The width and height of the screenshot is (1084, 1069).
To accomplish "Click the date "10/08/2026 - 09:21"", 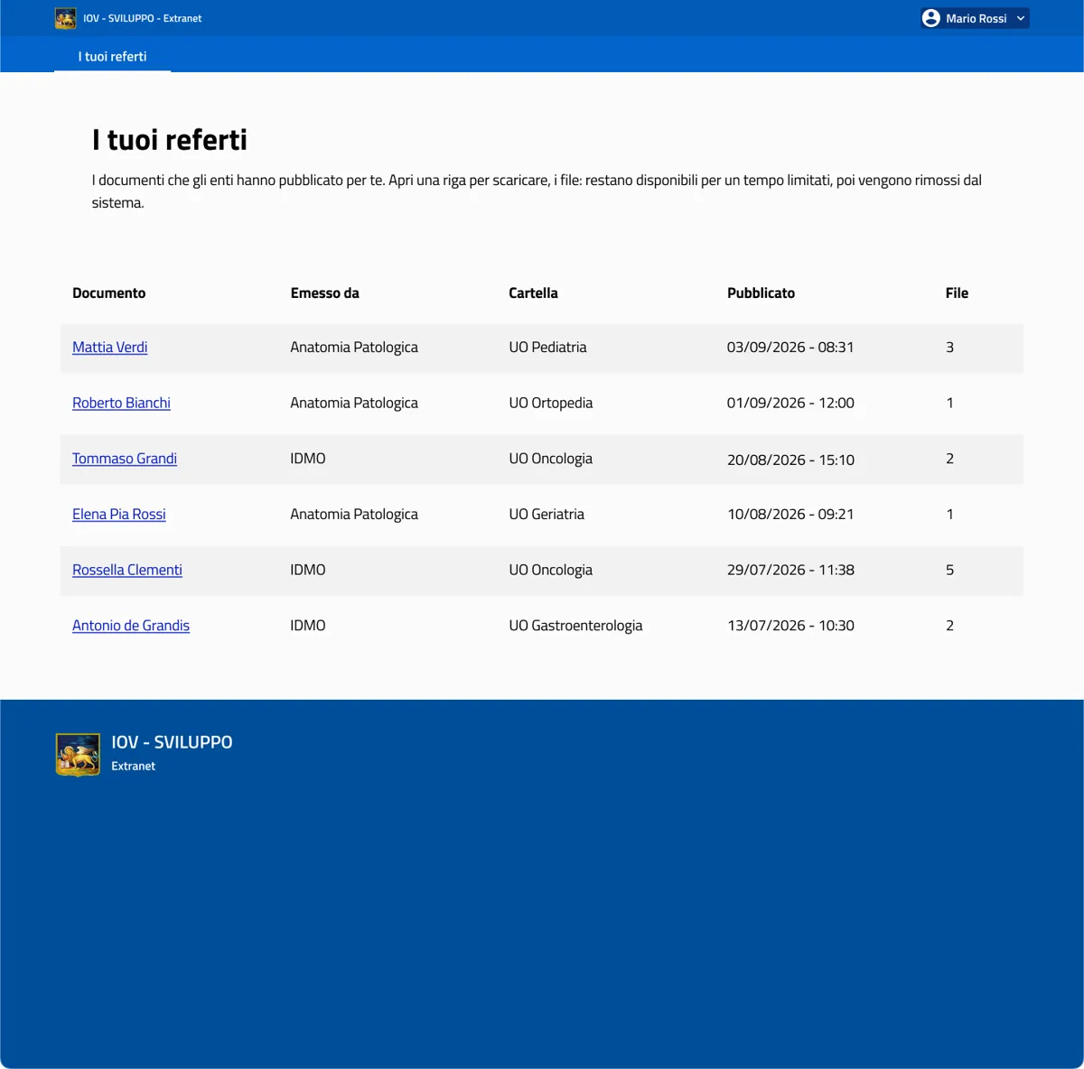I will point(790,514).
